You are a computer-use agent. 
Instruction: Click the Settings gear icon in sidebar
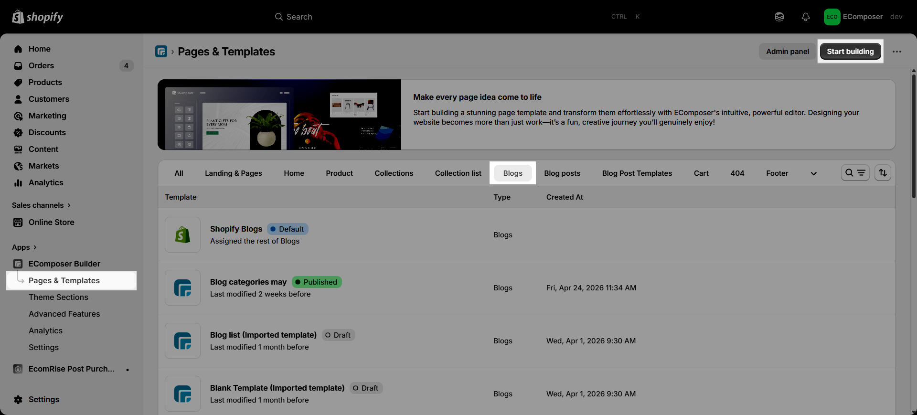[18, 399]
